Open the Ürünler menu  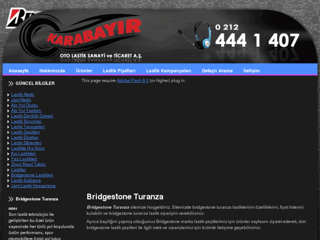[84, 70]
